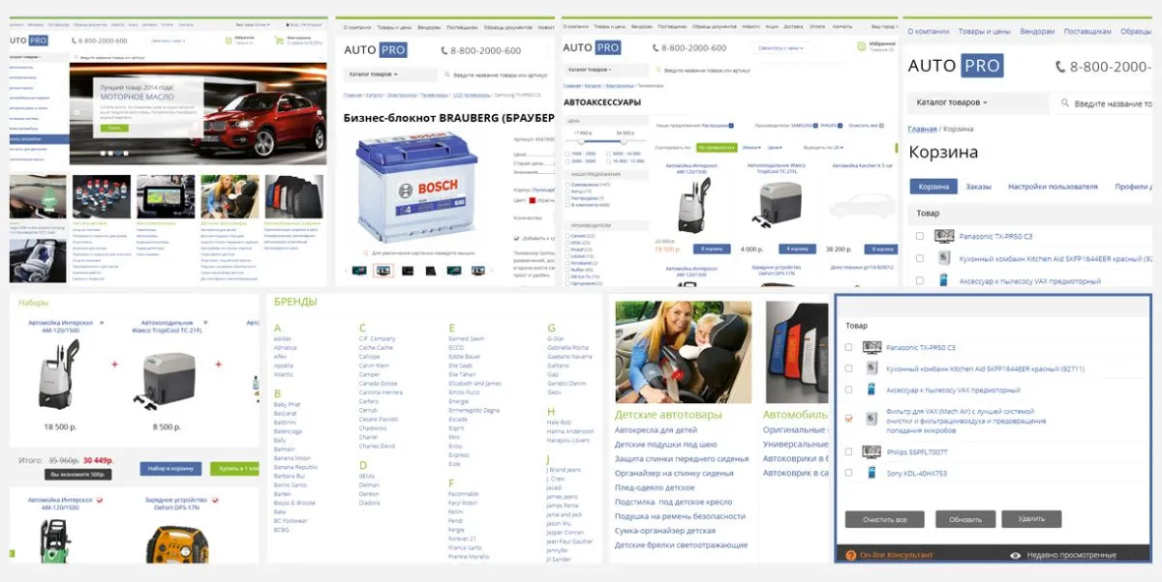
Task: Open the On-line Консультант question-mark icon
Action: pos(851,555)
